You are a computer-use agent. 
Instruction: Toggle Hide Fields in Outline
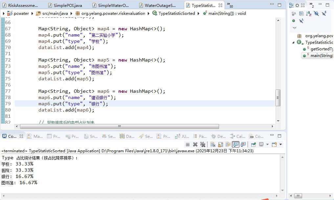coord(316,13)
